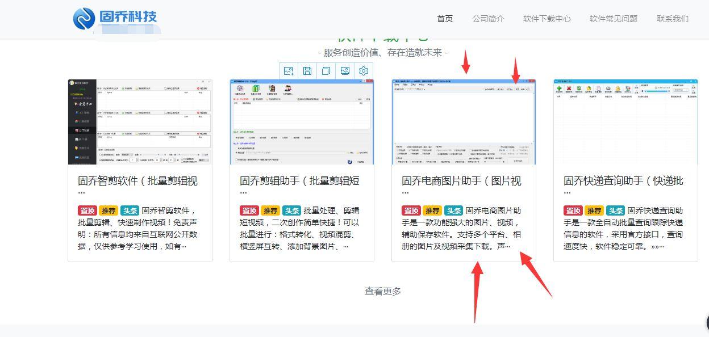Click the 置顶 badge on the 固乔电商图片助手 card
Viewport: 709px width, 337px height.
tap(411, 210)
